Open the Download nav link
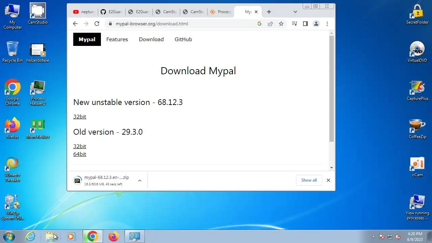The image size is (432, 243). point(151,39)
